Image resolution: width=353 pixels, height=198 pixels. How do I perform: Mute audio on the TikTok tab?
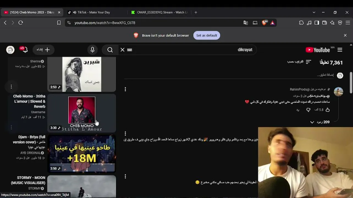75,12
